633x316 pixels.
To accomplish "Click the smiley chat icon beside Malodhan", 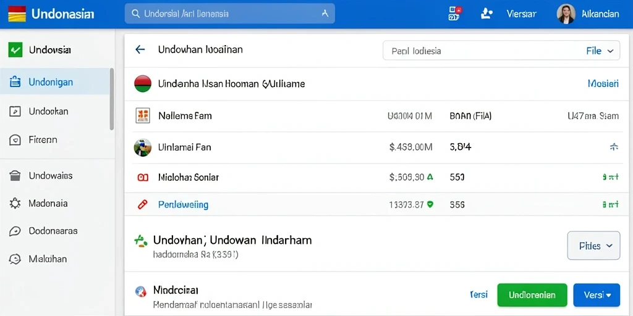I will pyautogui.click(x=15, y=259).
